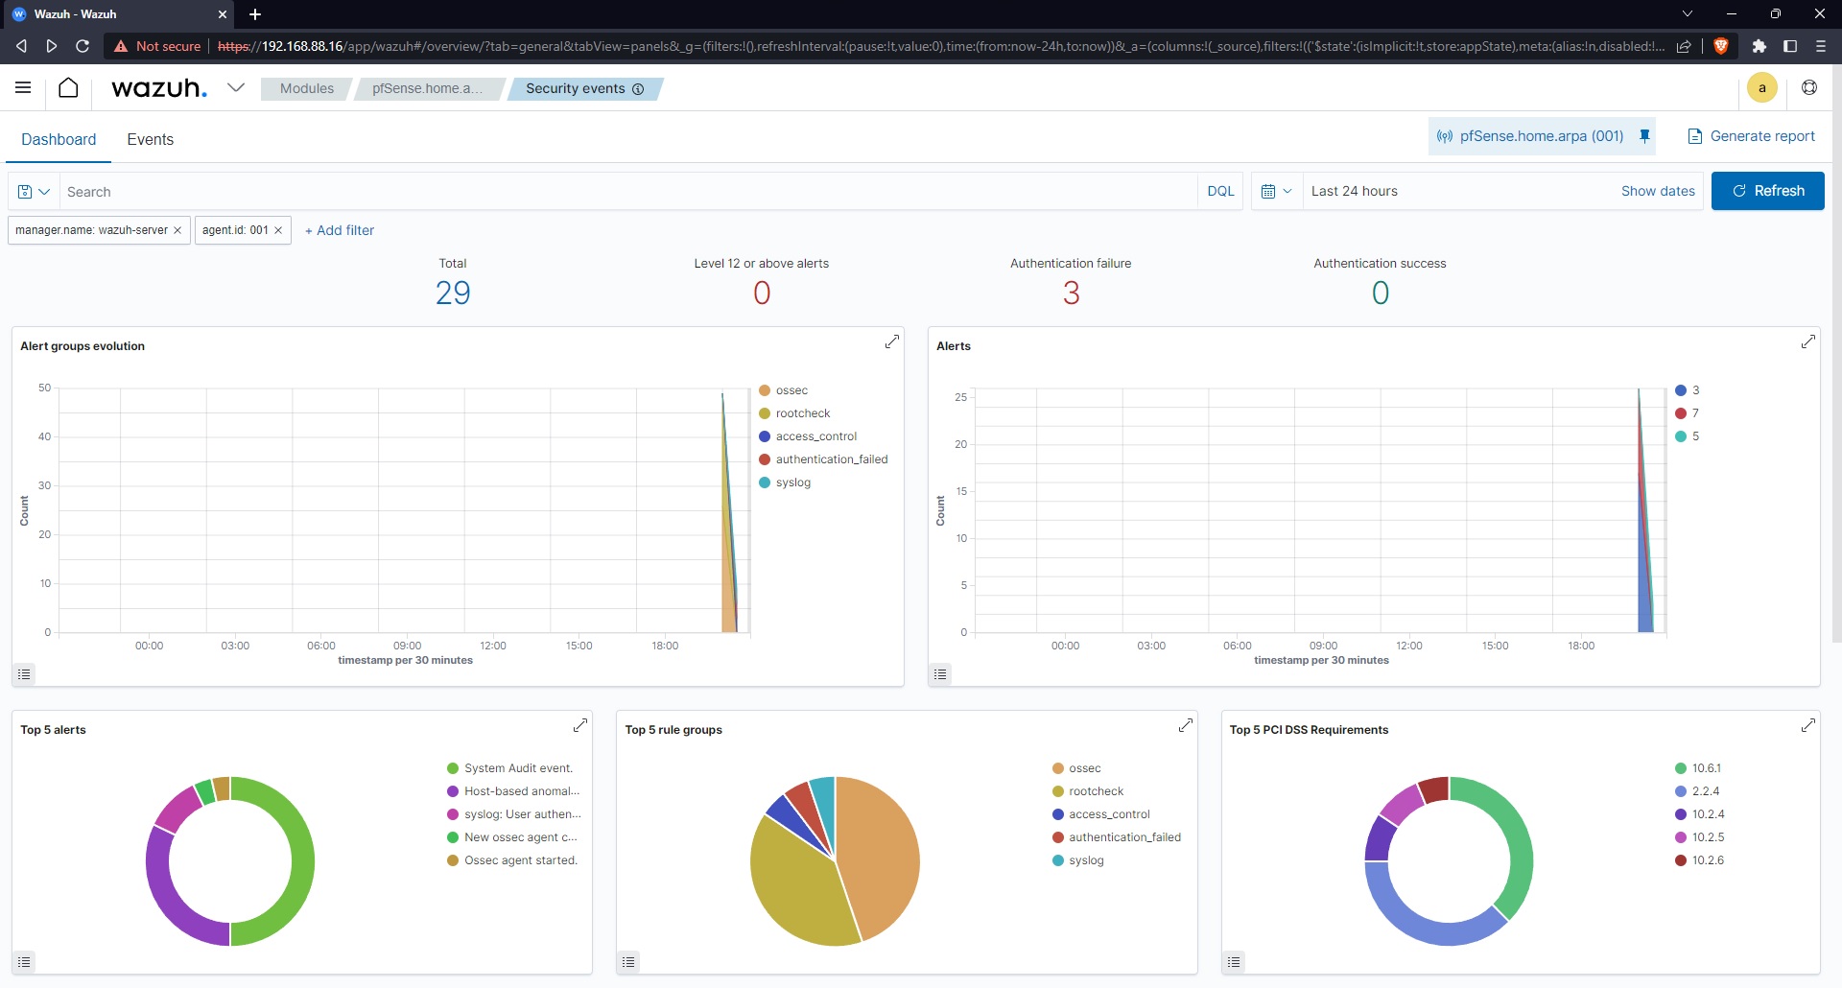The height and width of the screenshot is (988, 1842).
Task: Expand the wazuh app menu chevron
Action: 236,87
